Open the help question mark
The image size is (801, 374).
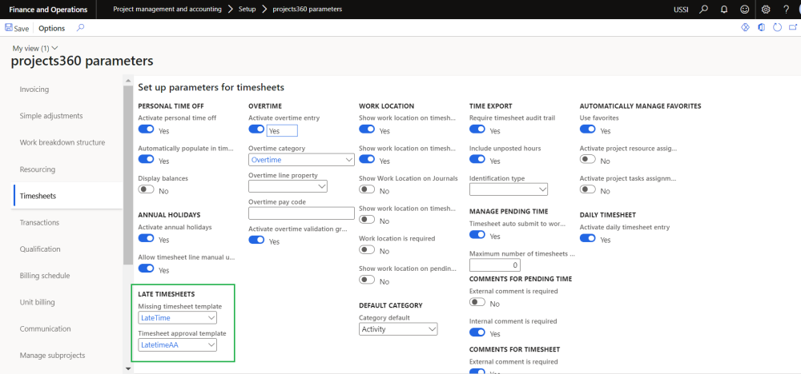786,9
